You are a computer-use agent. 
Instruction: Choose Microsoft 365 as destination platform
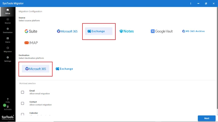click(x=35, y=69)
